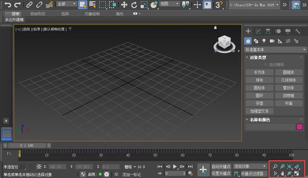The height and width of the screenshot is (178, 308).
Task: Switch to the Lights category icon
Action: click(x=264, y=41)
